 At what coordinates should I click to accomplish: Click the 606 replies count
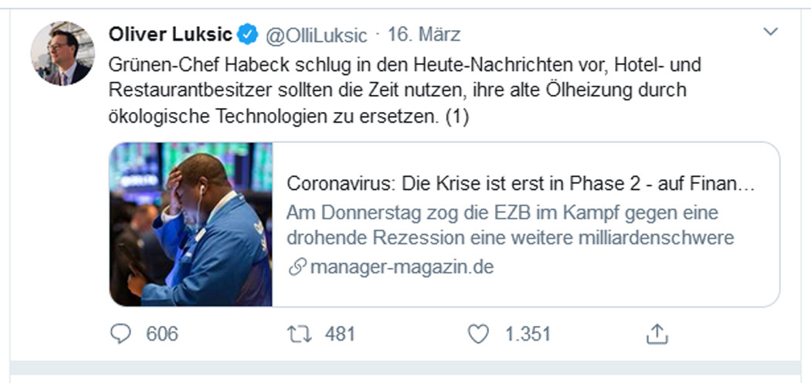click(x=162, y=334)
